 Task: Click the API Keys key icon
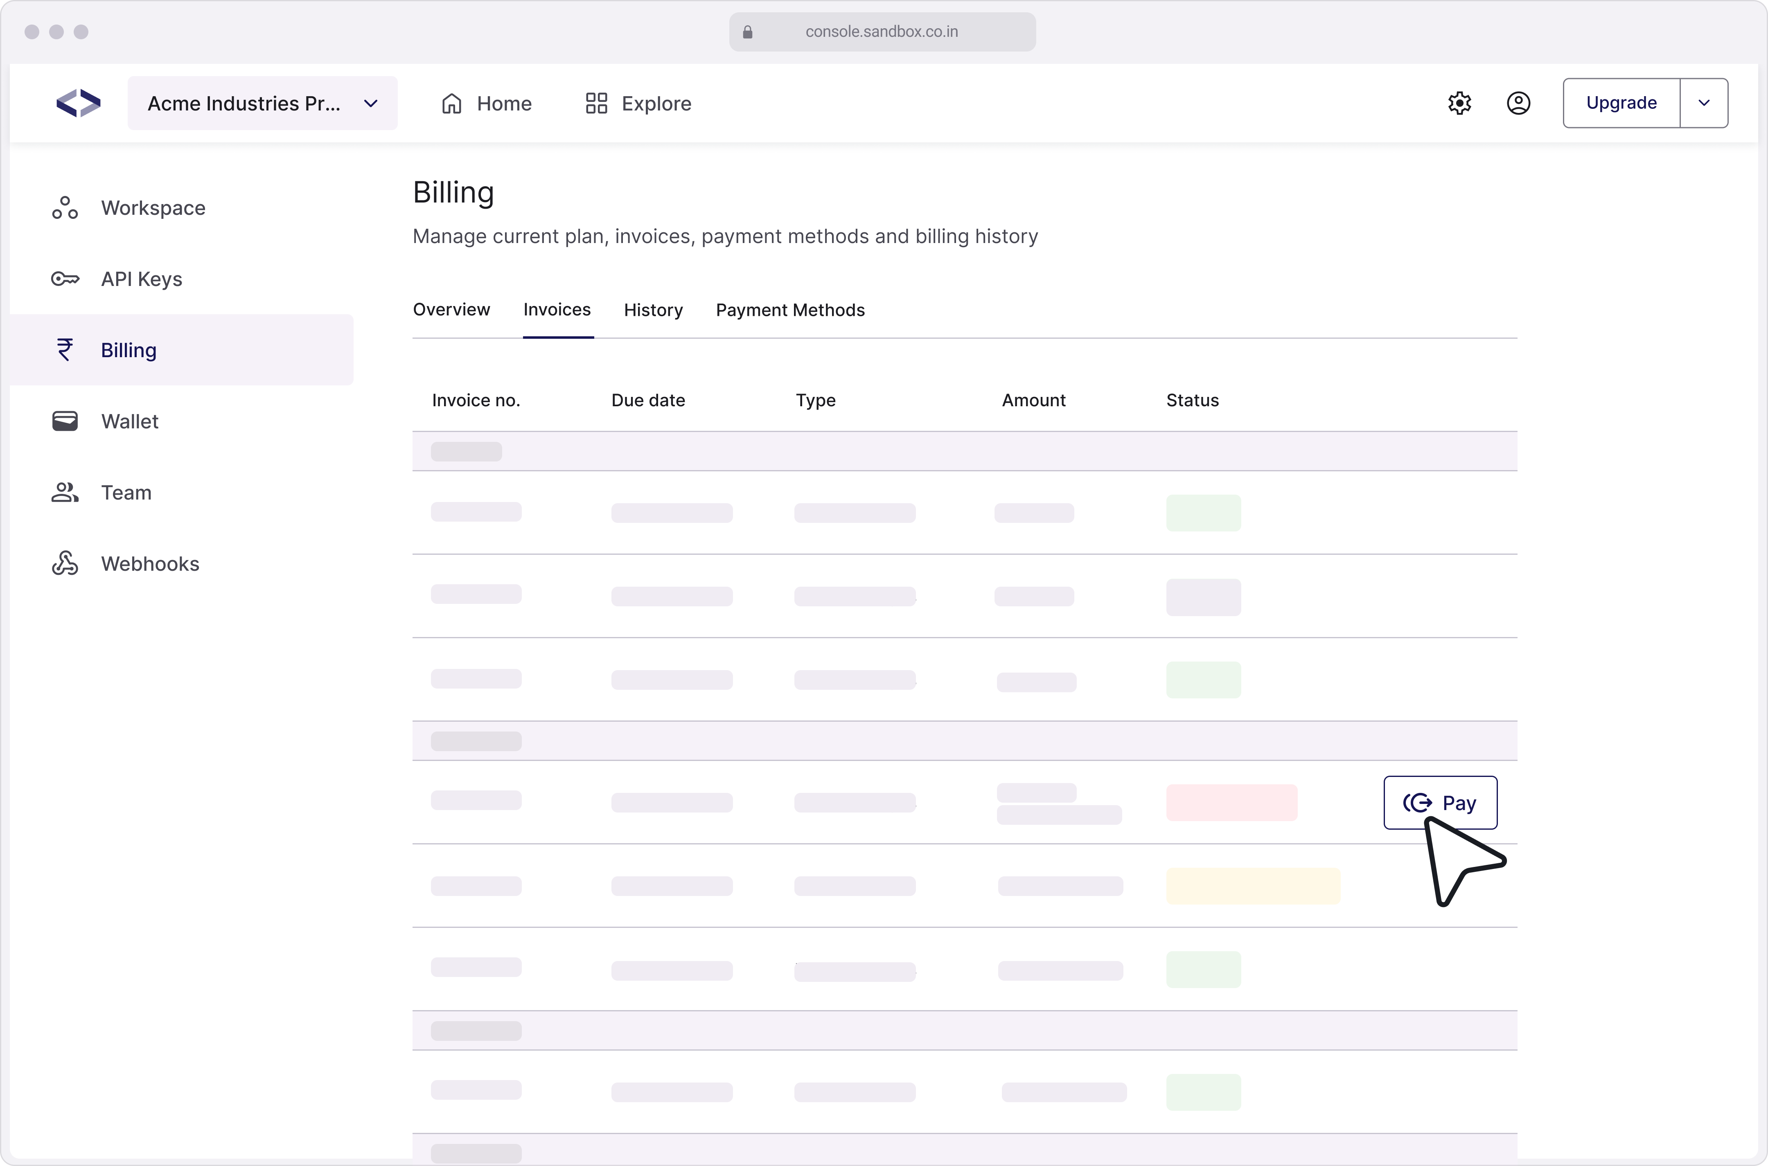(x=65, y=279)
